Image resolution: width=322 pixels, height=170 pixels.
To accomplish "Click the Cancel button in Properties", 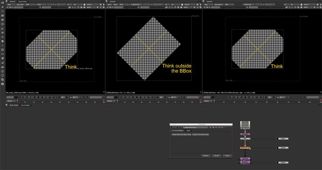I will tap(216, 156).
